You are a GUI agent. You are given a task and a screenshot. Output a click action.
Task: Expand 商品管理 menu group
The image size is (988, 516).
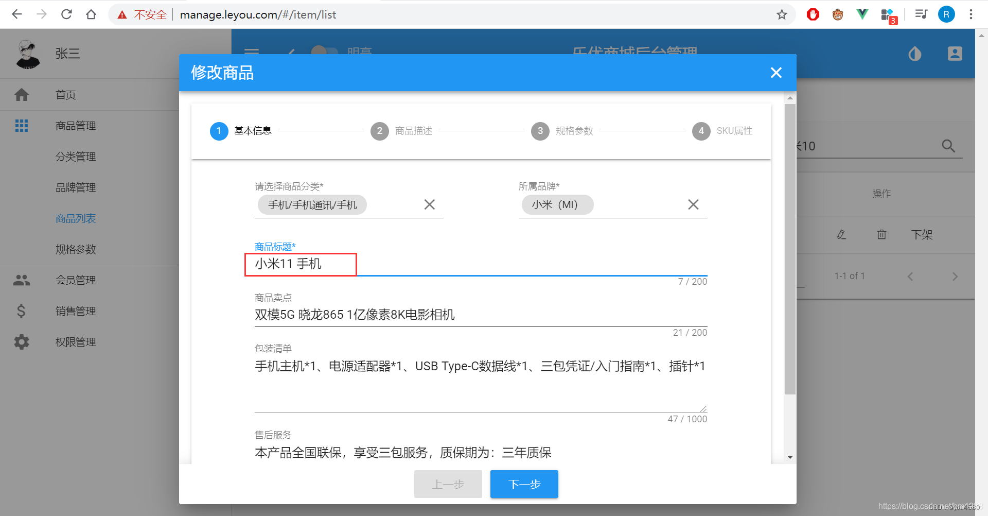[76, 126]
